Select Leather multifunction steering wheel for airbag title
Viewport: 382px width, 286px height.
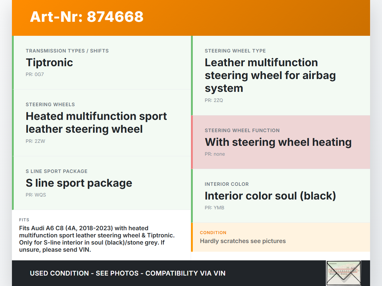click(270, 75)
